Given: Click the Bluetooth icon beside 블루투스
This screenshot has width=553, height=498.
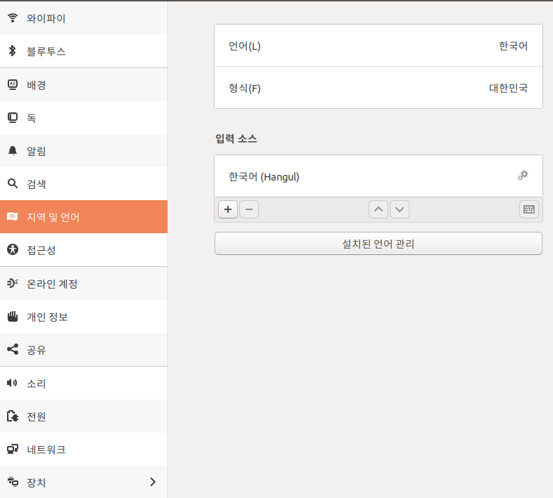Looking at the screenshot, I should click(x=13, y=51).
